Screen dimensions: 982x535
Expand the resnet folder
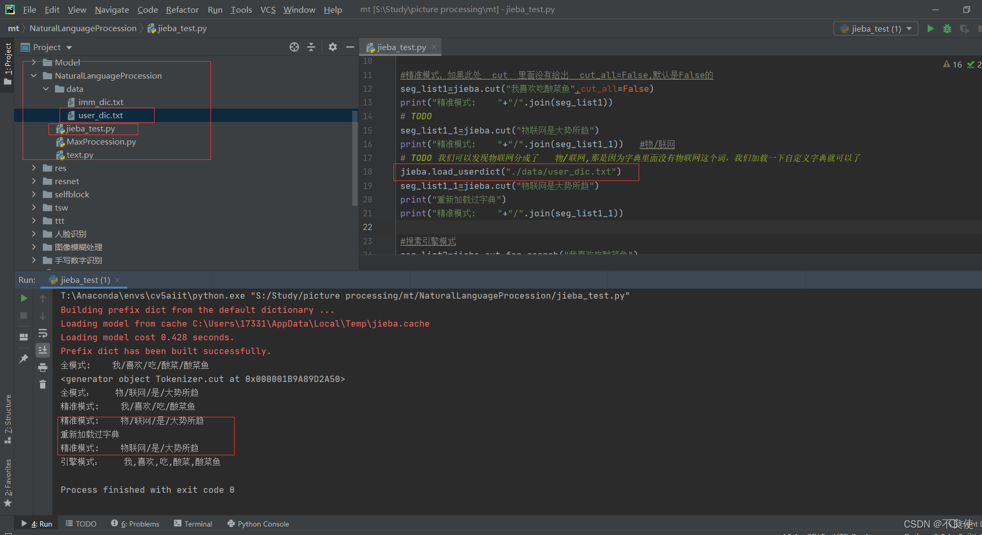point(34,181)
